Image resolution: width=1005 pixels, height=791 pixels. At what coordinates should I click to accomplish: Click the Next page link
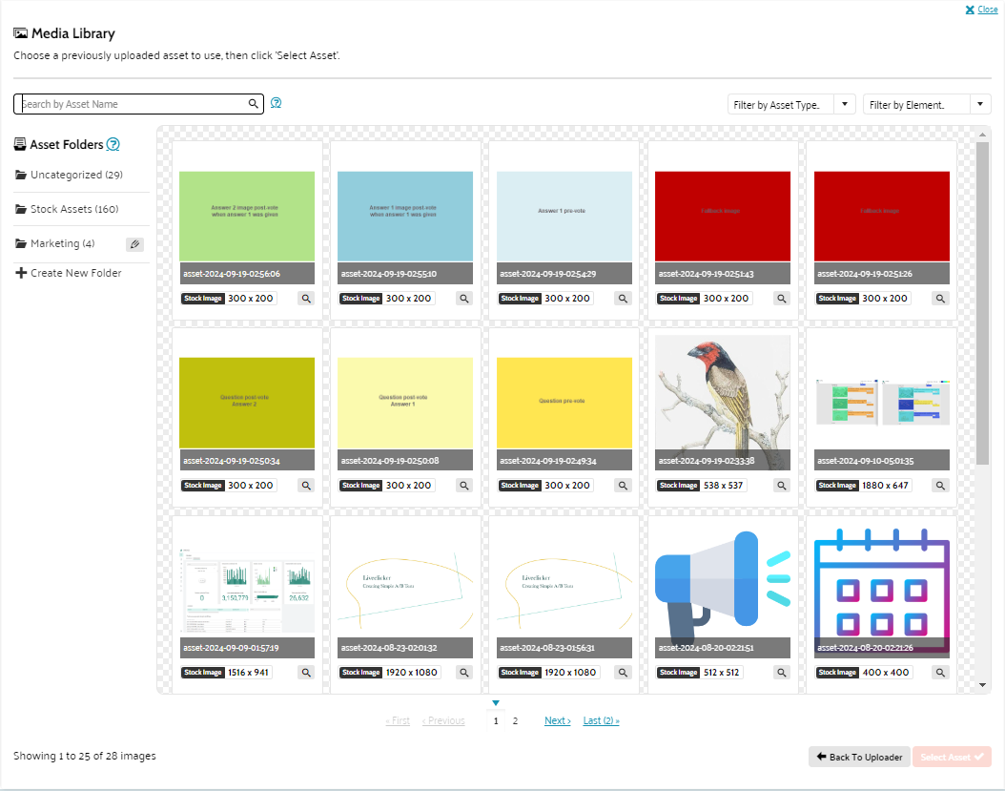click(557, 721)
